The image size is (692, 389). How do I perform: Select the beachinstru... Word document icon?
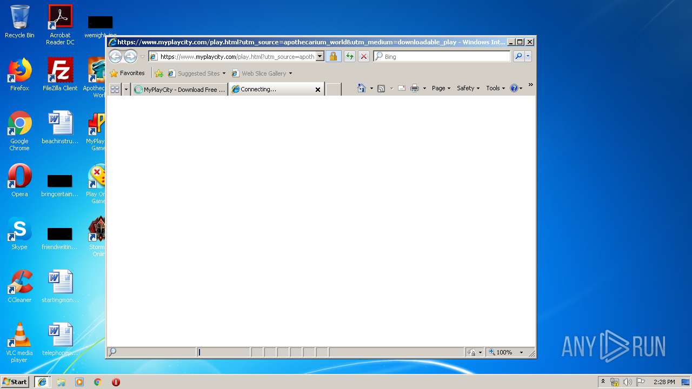click(60, 128)
